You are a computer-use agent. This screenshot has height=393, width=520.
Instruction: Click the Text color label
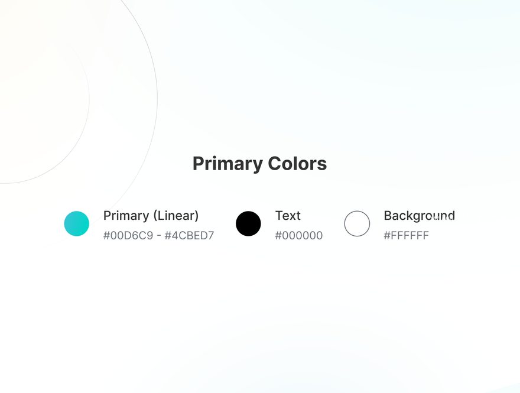[x=288, y=216]
